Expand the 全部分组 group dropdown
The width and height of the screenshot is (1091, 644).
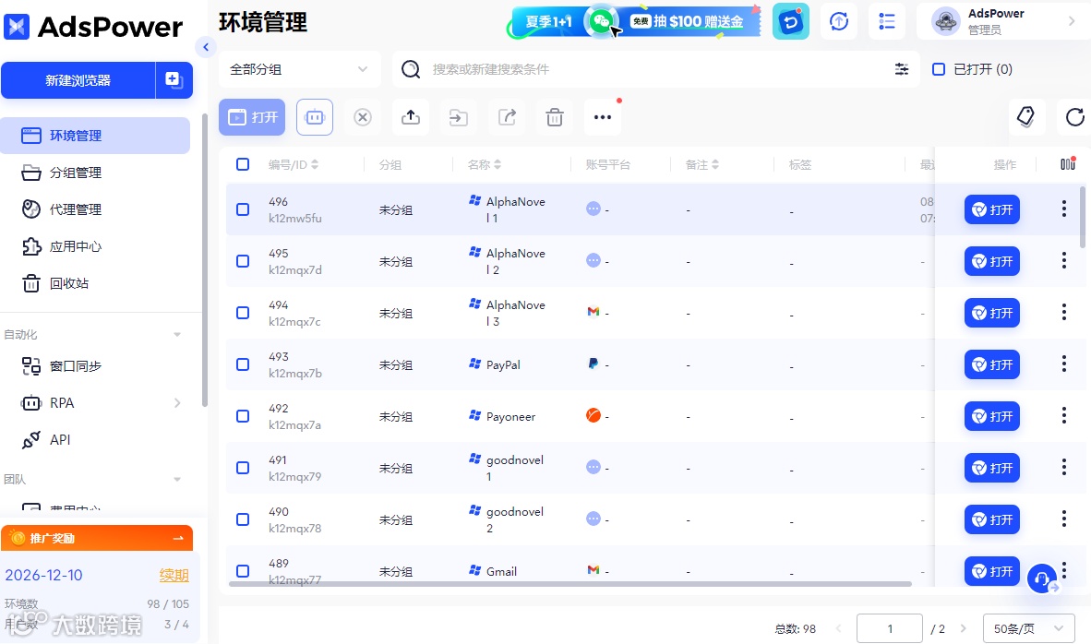click(299, 69)
